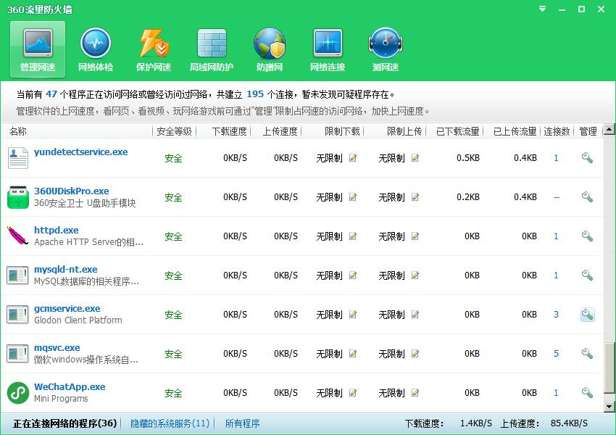Switch to 隐藏的系统服务(11) tab
616x435 pixels.
click(x=170, y=423)
